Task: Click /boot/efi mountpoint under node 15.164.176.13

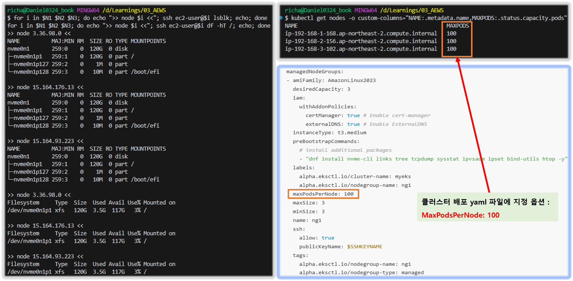Action: pyautogui.click(x=145, y=126)
